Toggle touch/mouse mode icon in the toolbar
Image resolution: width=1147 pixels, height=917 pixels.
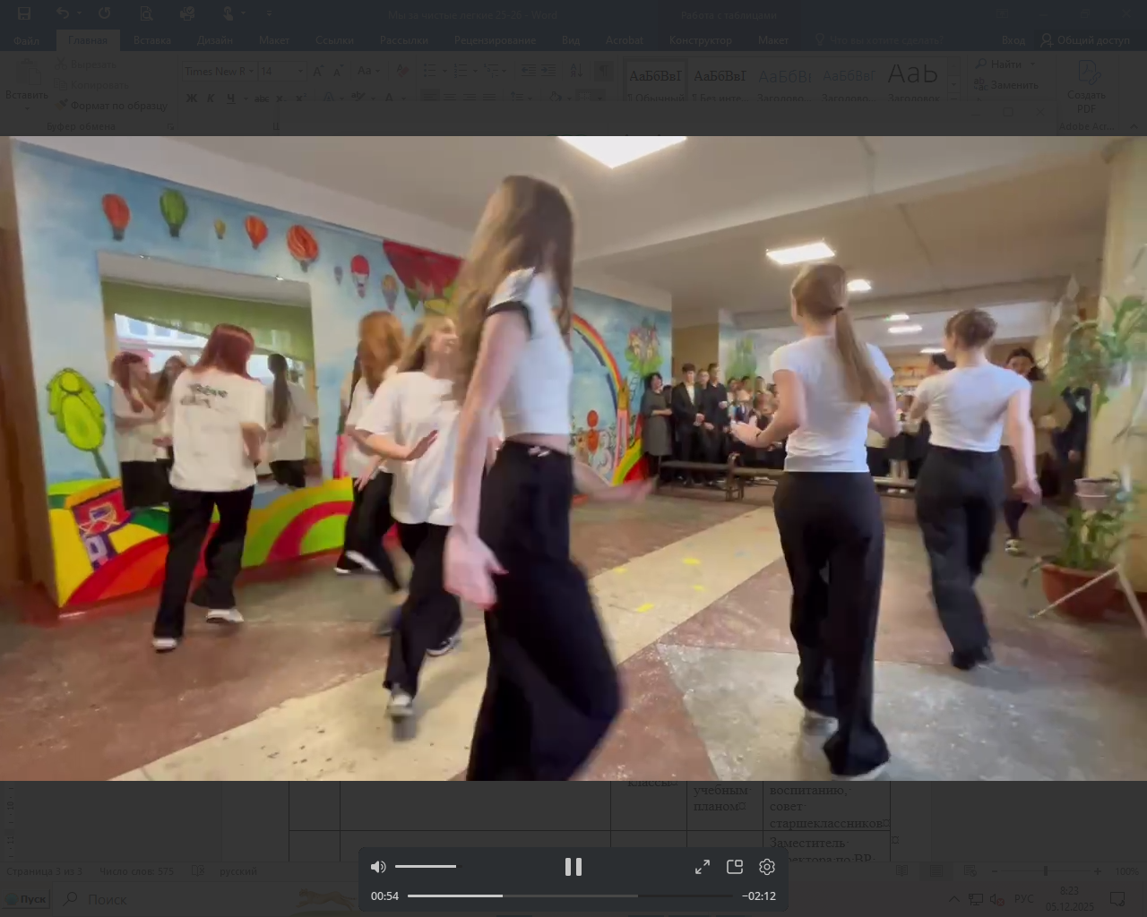tap(228, 13)
